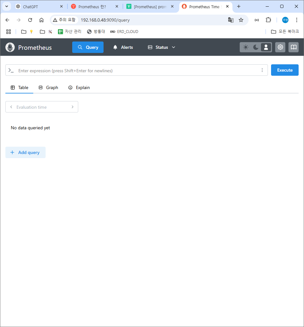The width and height of the screenshot is (304, 327).
Task: Switch to the Explain tab
Action: [79, 87]
